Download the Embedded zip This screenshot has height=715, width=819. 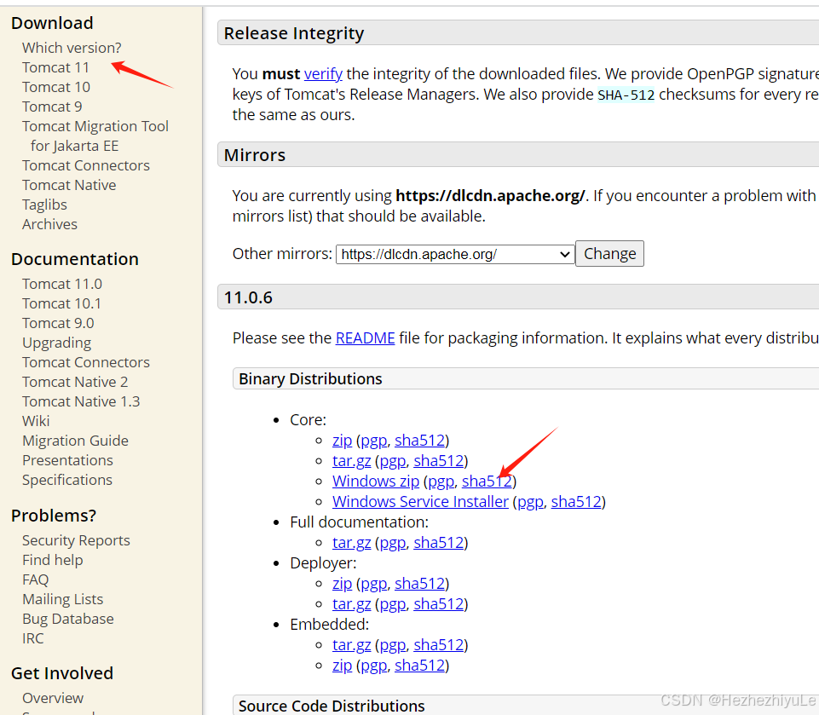tap(342, 666)
